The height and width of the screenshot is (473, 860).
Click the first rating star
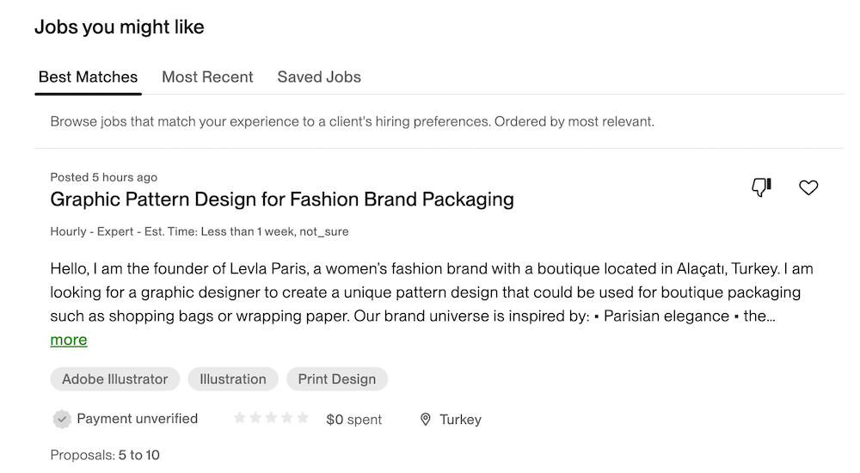pyautogui.click(x=240, y=418)
